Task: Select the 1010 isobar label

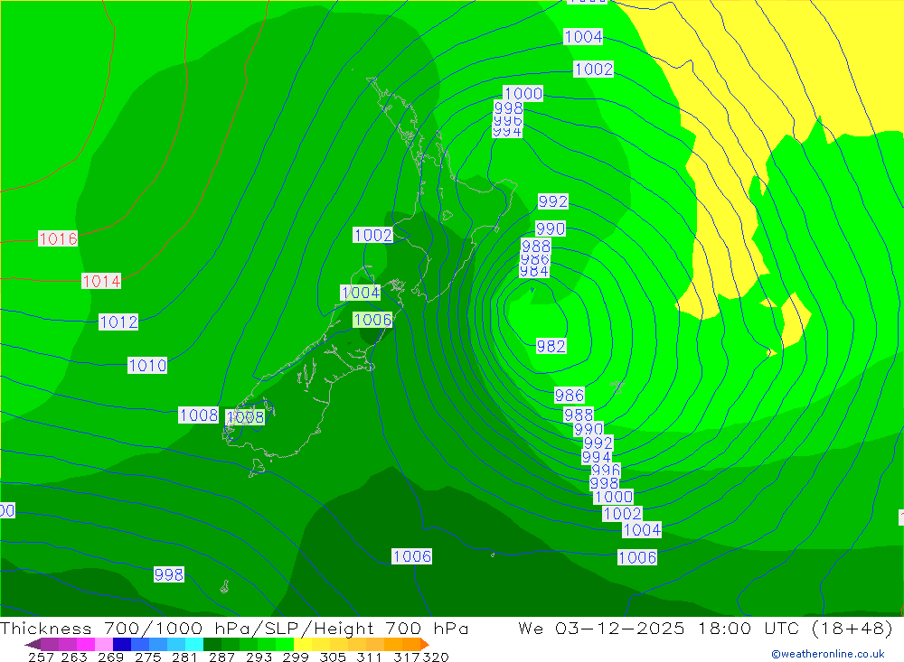Action: tap(147, 365)
